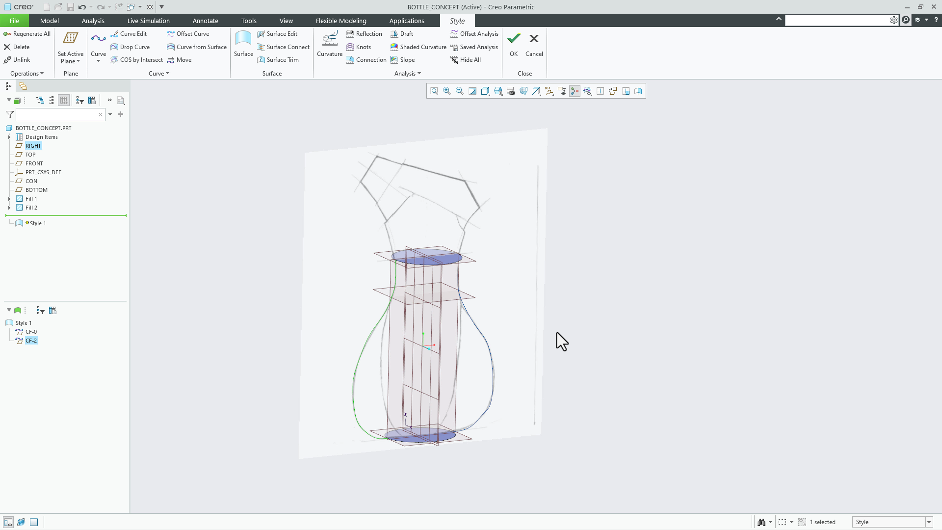Click the Set Active Plane icon

71,38
